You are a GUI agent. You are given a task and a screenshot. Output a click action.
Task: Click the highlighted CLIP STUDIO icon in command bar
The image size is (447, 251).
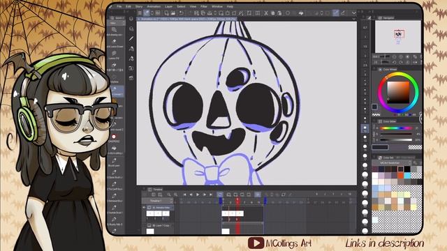click(146, 13)
